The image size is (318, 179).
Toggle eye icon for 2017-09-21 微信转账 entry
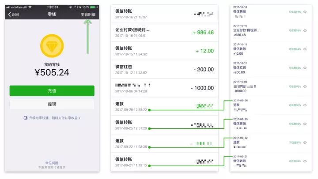[305, 161]
